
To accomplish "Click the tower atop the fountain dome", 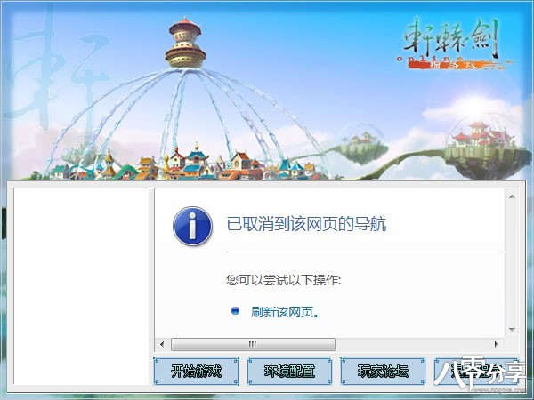I will pyautogui.click(x=185, y=43).
